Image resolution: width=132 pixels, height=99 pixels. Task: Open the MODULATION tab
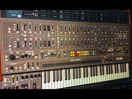pos(14,14)
